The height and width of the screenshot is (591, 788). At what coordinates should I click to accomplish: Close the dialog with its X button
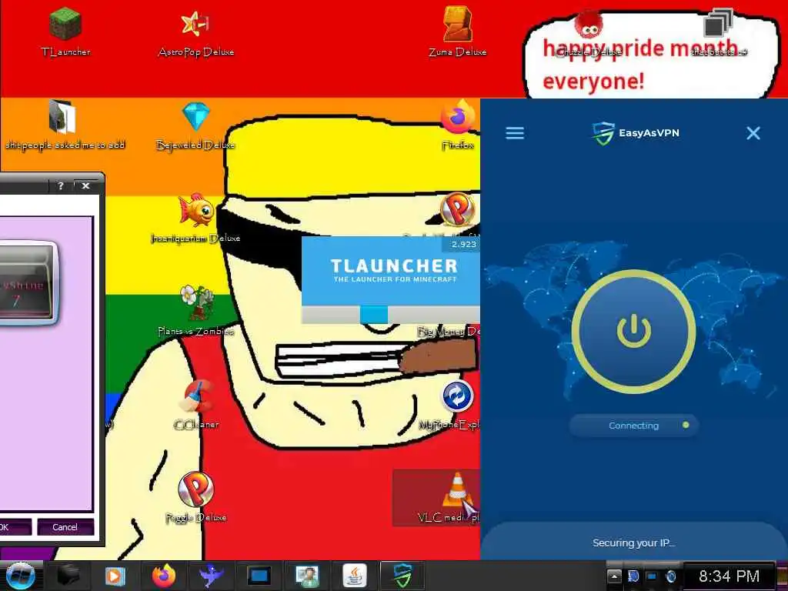click(x=86, y=186)
